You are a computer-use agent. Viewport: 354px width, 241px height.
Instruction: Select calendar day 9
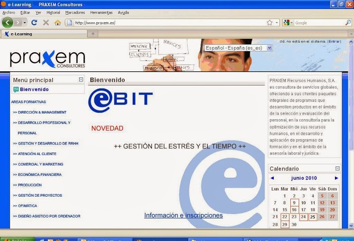(x=294, y=203)
